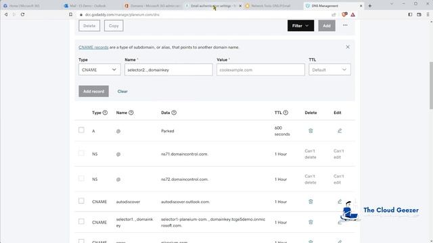This screenshot has width=433, height=243.
Task: Click the Copy button
Action: click(x=114, y=26)
